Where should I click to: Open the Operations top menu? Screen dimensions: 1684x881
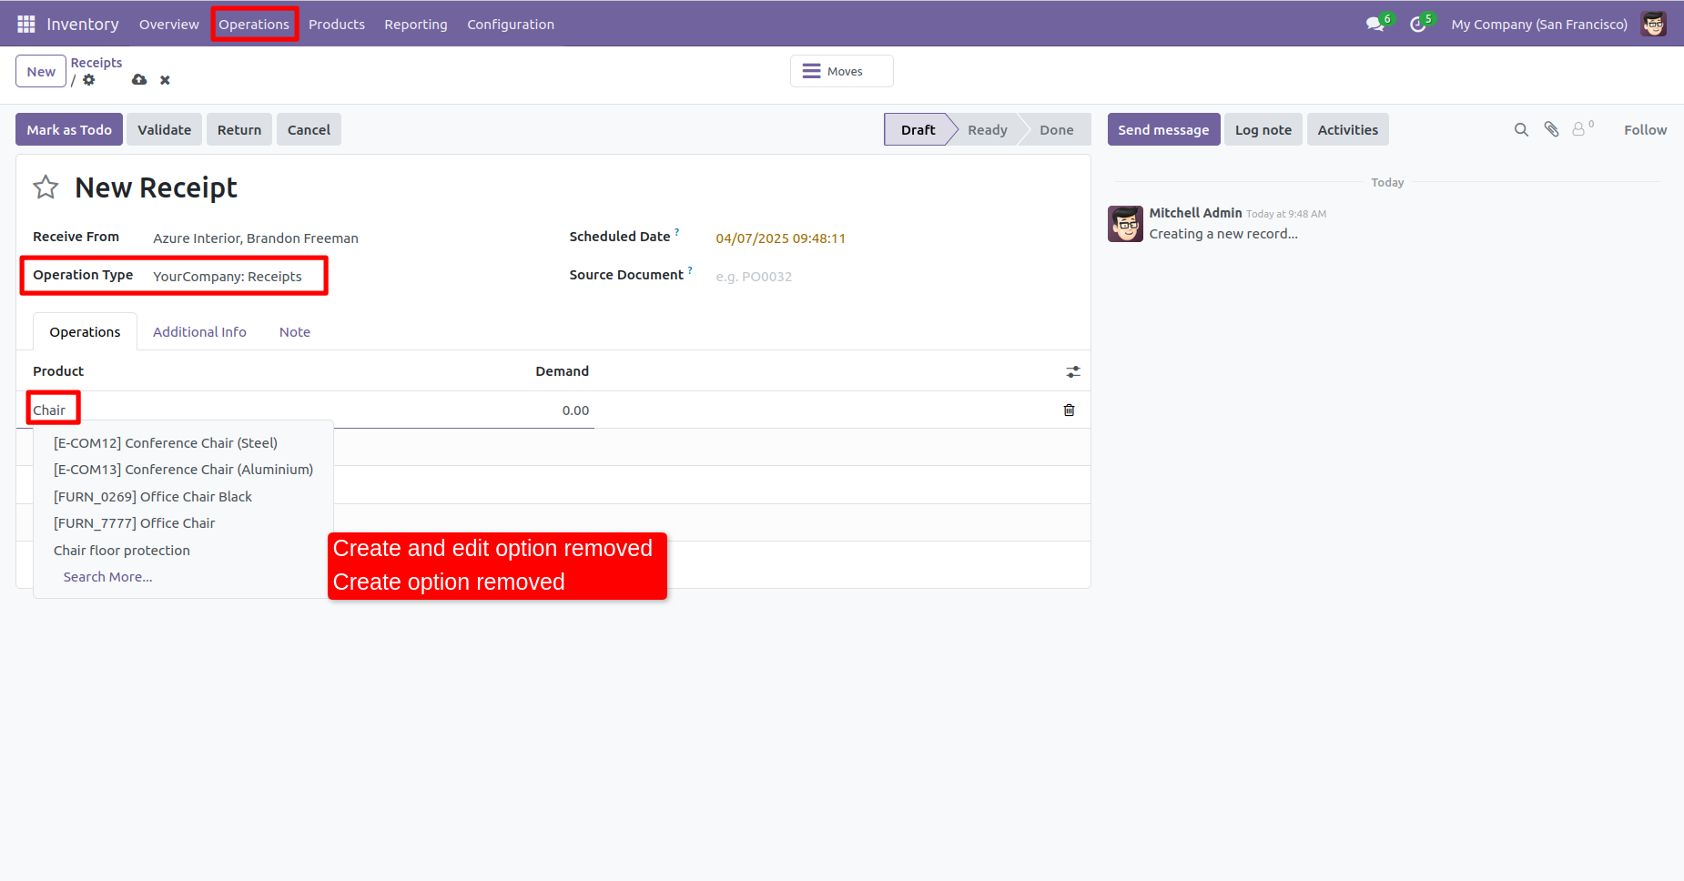[x=254, y=25]
